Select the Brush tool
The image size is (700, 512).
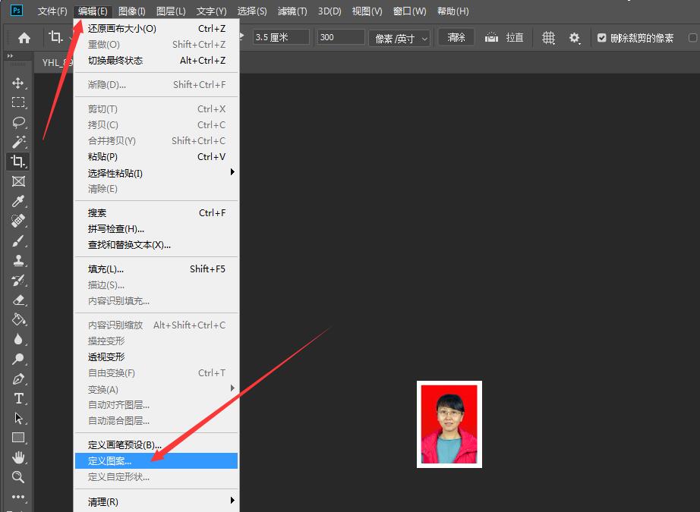(x=18, y=240)
